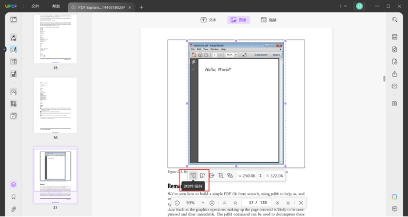Rotate image counterclockwise
Image resolution: width=408 pixels, height=217 pixels.
193,176
